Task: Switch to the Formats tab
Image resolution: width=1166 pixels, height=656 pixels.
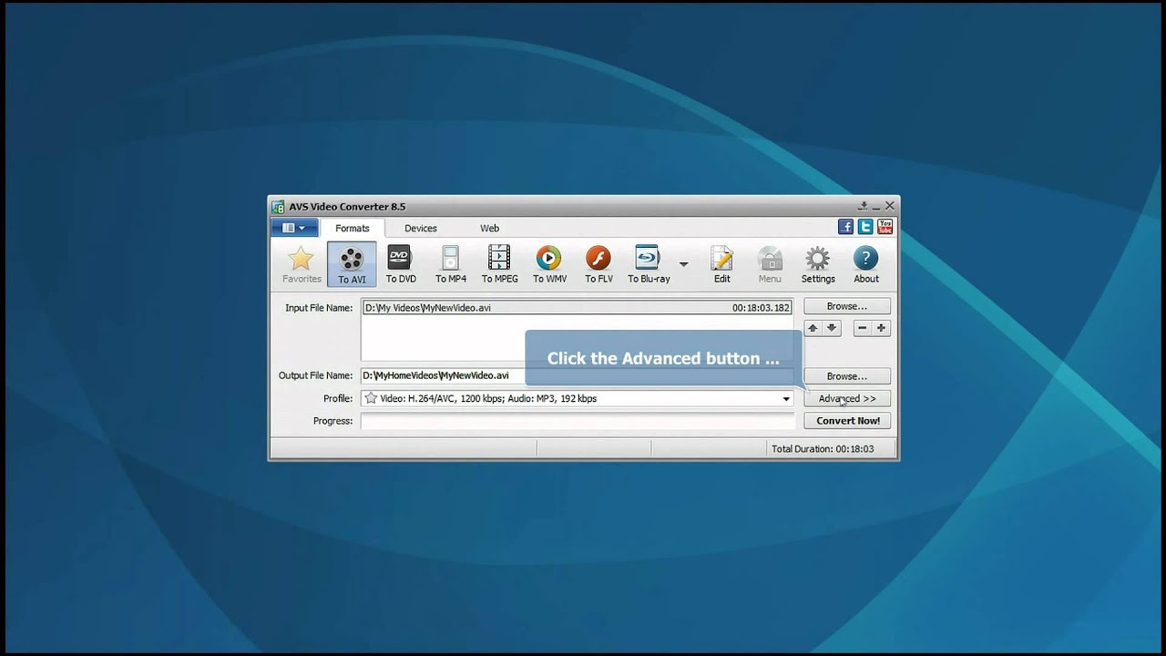Action: 352,228
